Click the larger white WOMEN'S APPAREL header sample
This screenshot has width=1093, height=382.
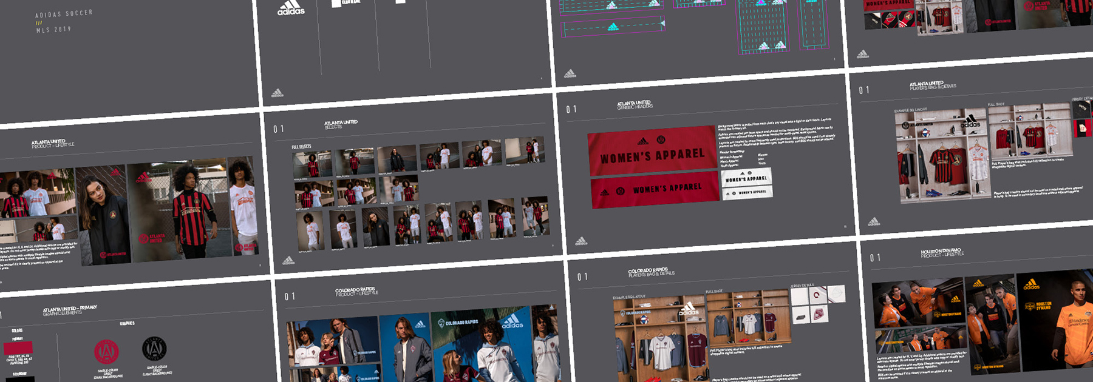tap(746, 178)
